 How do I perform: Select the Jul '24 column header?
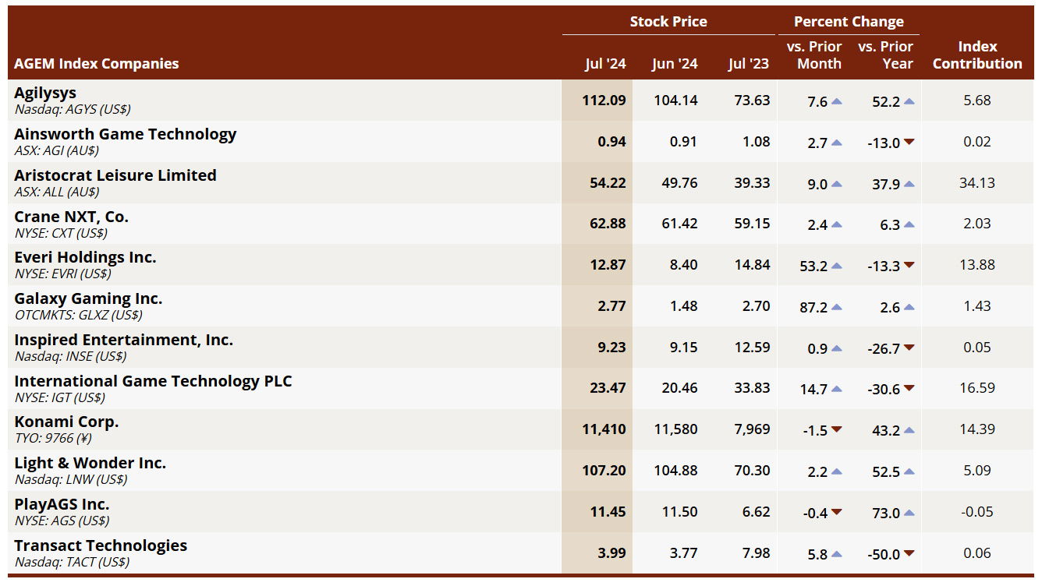click(x=605, y=64)
